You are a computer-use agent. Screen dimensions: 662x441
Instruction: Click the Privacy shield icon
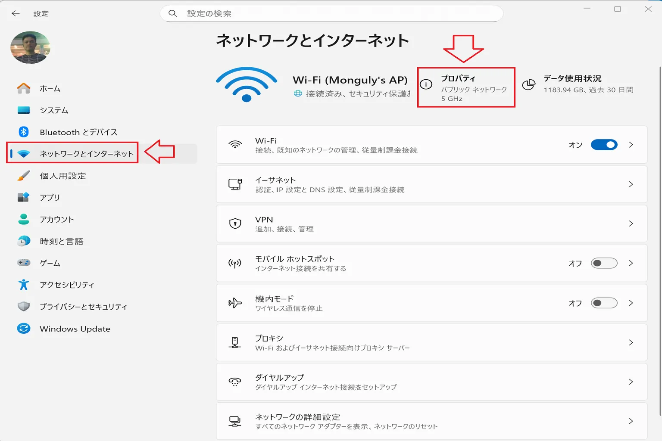pyautogui.click(x=24, y=307)
